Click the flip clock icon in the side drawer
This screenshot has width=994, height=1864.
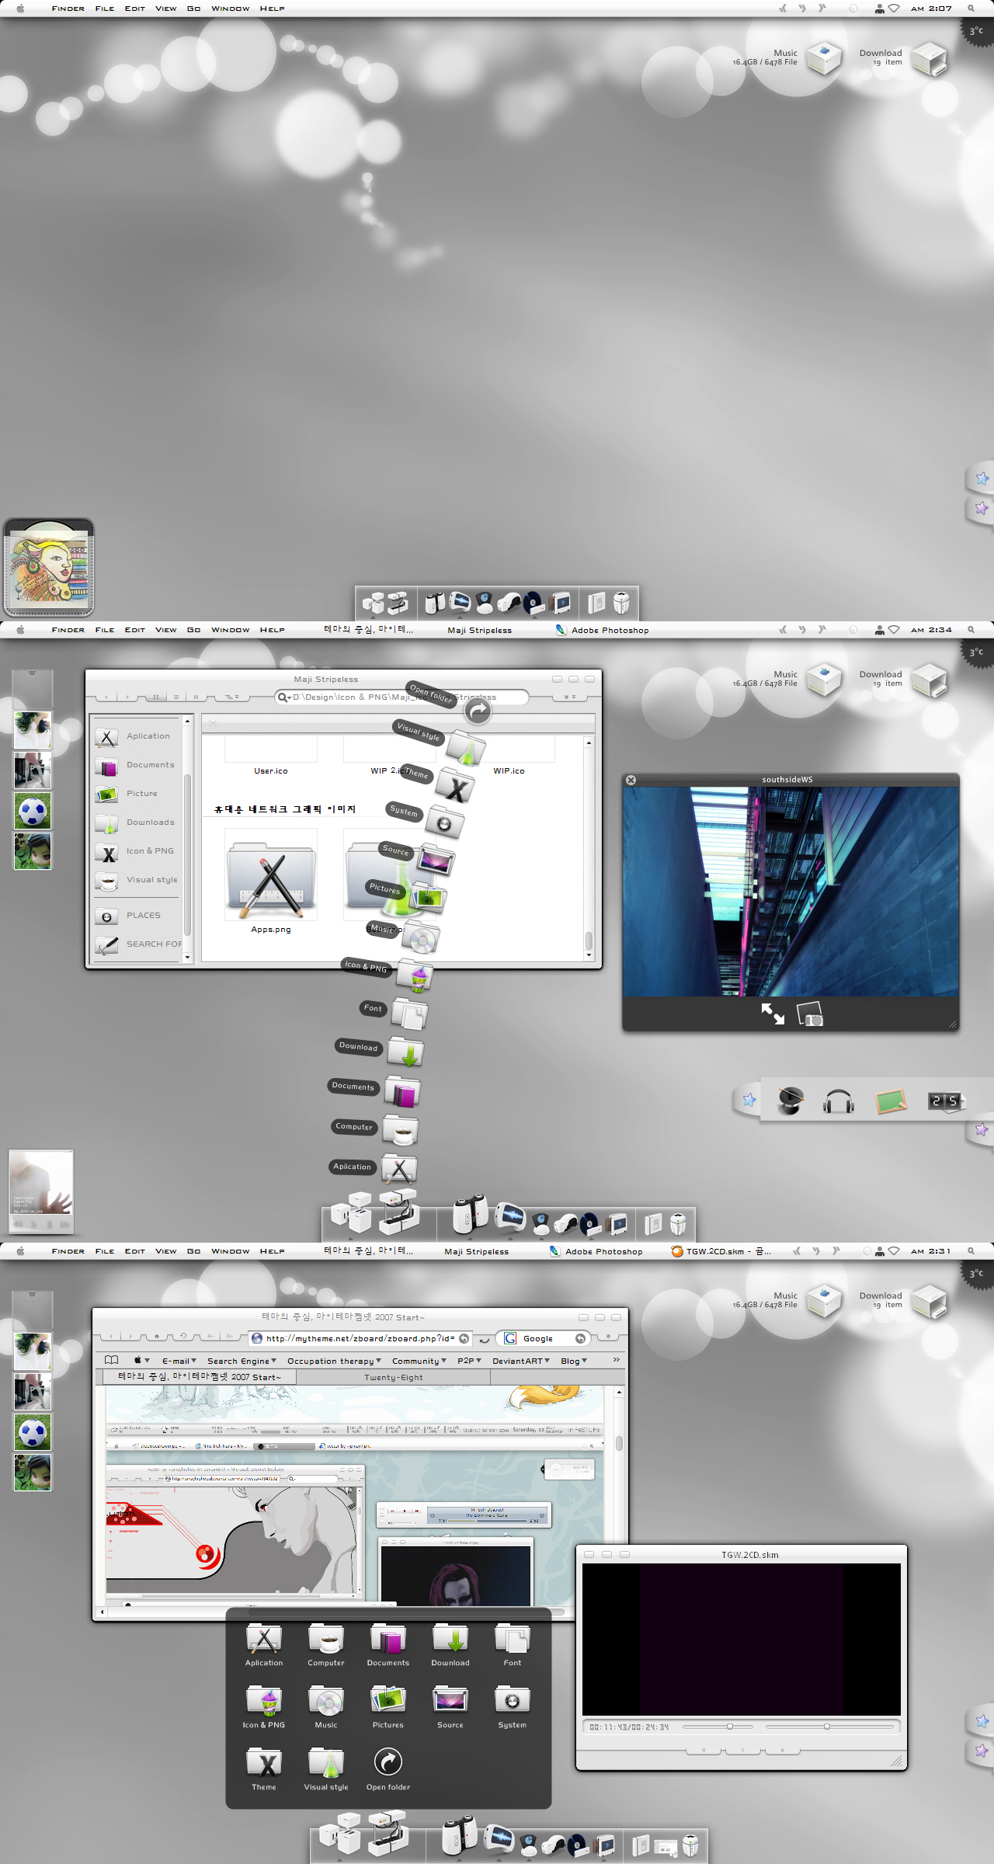[945, 1101]
